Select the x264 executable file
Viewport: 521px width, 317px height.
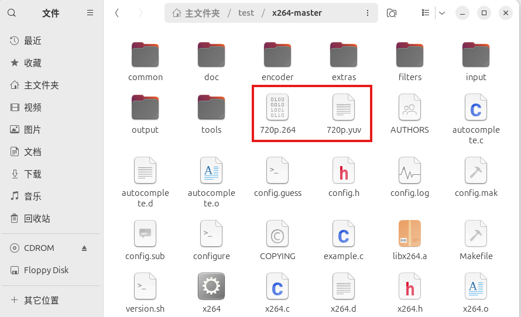click(211, 293)
